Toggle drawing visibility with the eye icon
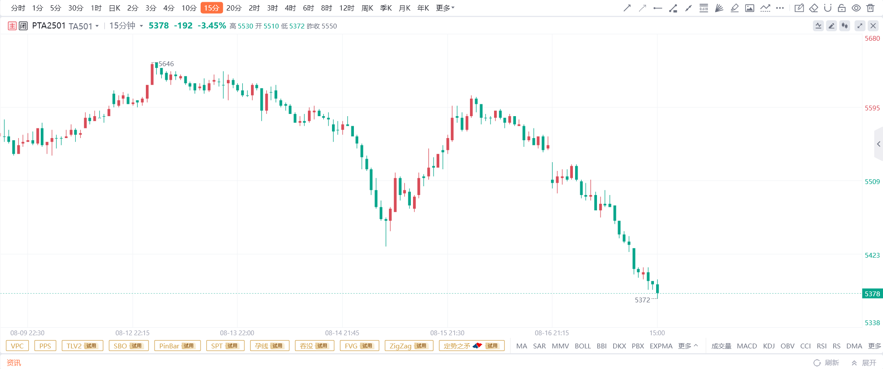Viewport: 883px width, 369px height. click(x=856, y=8)
